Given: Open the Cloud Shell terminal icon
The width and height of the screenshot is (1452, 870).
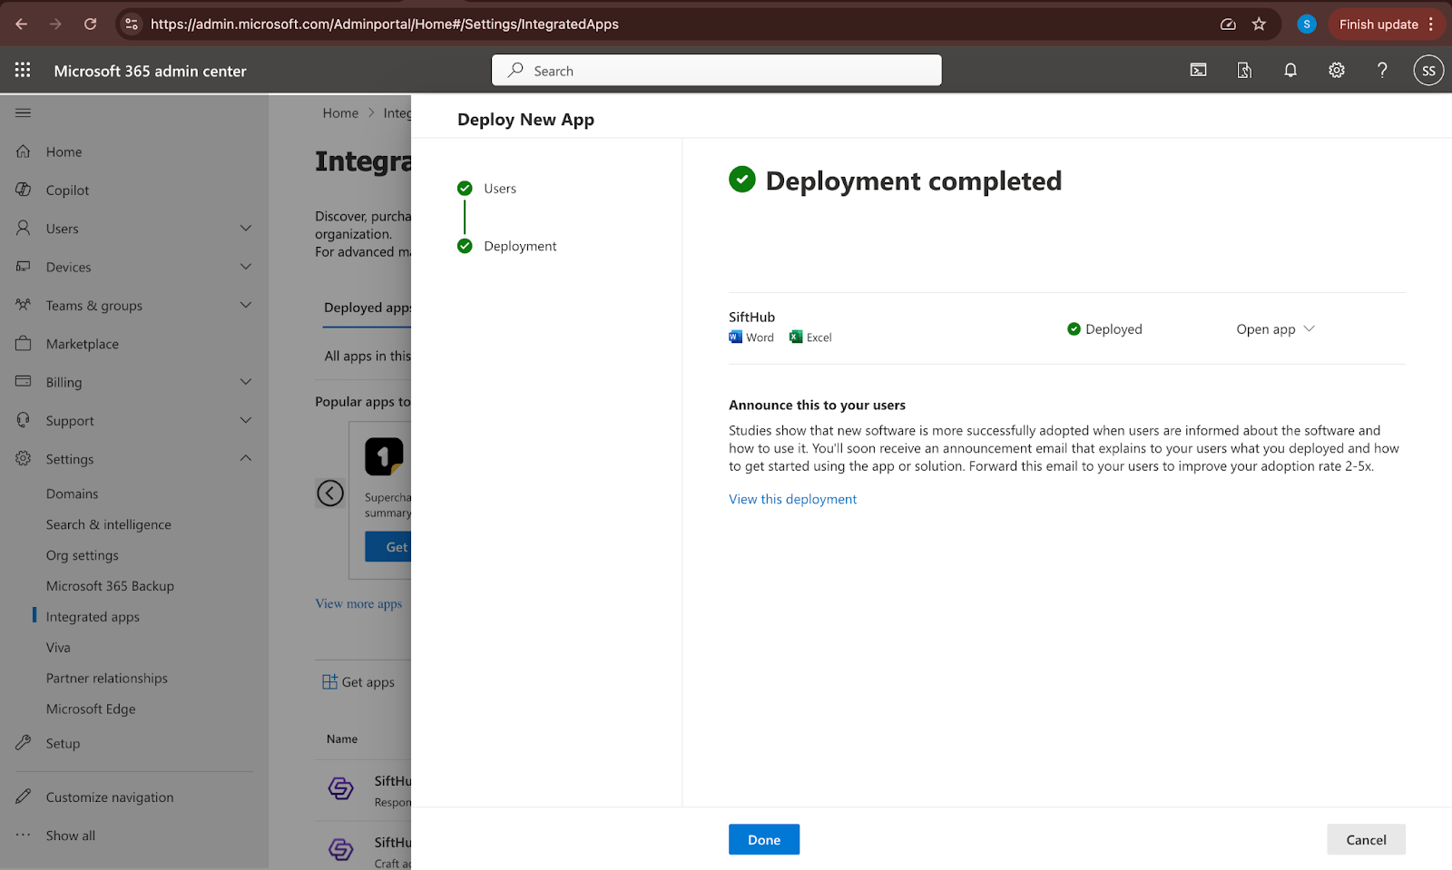Looking at the screenshot, I should [x=1198, y=70].
